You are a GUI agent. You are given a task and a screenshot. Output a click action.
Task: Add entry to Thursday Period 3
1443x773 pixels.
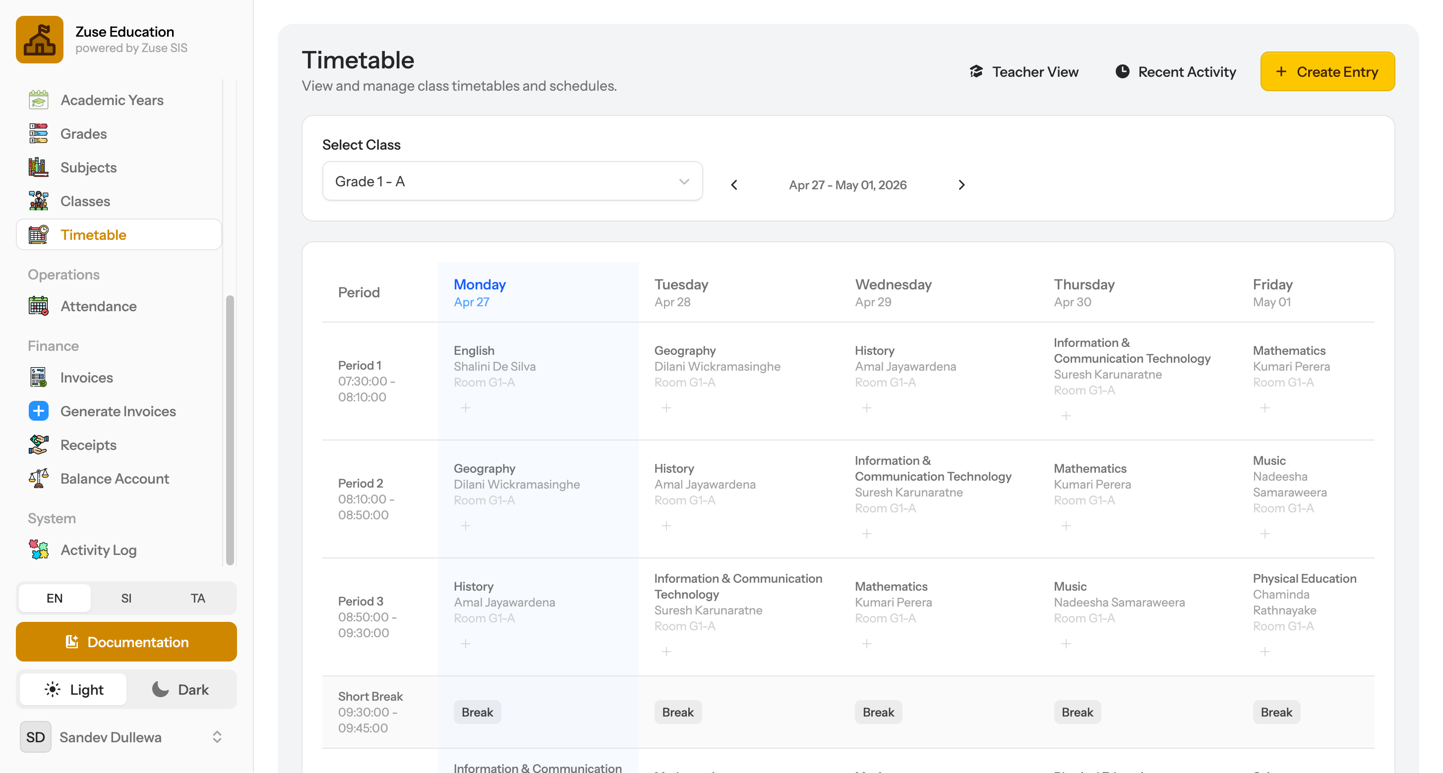coord(1066,644)
